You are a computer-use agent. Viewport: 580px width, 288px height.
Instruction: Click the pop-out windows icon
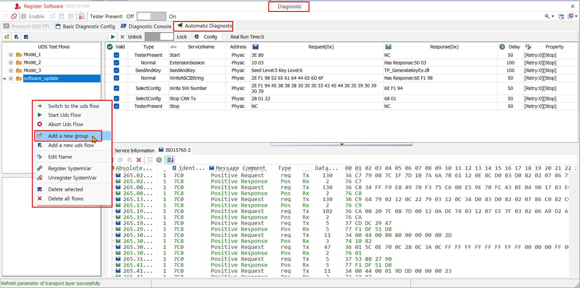tap(570, 16)
